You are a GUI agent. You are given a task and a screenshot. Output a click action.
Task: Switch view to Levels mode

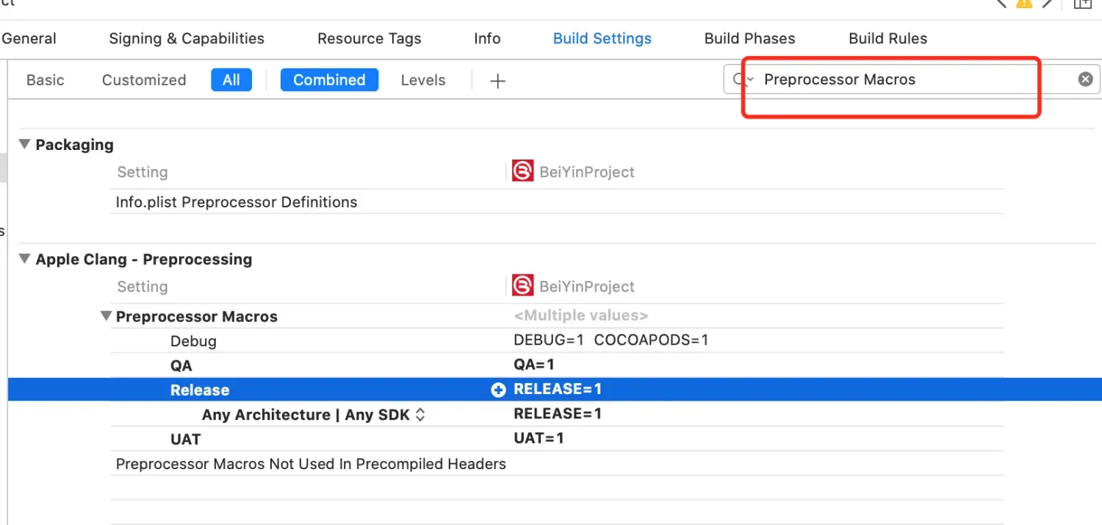422,79
